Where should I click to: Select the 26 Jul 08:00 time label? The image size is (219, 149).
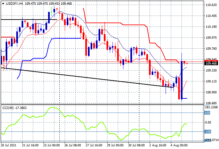tap(73, 145)
